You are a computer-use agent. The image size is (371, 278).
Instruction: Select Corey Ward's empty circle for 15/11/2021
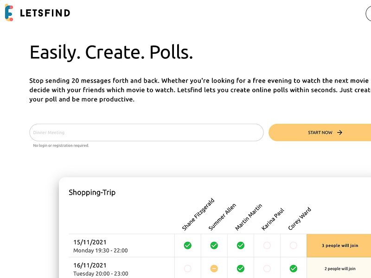point(294,246)
